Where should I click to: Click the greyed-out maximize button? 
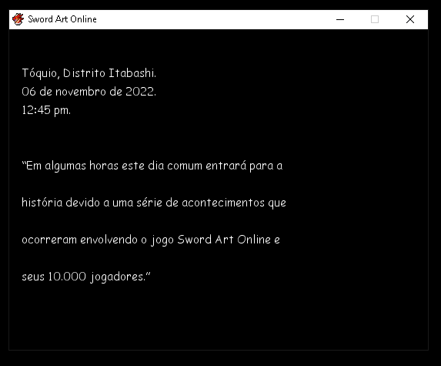pos(375,19)
